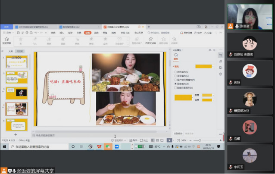Switch to the highlighted 动画 ribbon tab
Viewport: 275px width, 174px height.
click(x=87, y=32)
